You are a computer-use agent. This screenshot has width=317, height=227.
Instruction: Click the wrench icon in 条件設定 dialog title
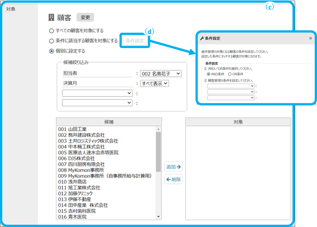[x=202, y=38]
